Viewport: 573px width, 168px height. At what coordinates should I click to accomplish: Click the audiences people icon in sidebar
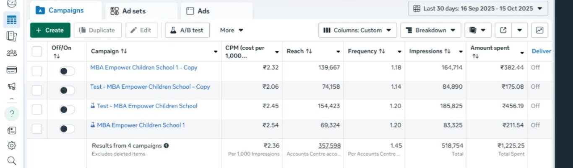tap(12, 53)
